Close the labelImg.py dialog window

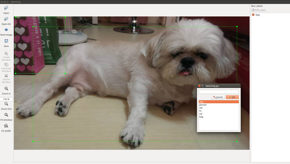pos(199,86)
